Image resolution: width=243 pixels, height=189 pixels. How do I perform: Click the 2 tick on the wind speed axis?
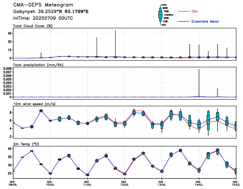click(10, 137)
